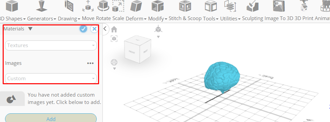This screenshot has height=122, width=330.
Task: Select the blue brain model
Action: (222, 77)
